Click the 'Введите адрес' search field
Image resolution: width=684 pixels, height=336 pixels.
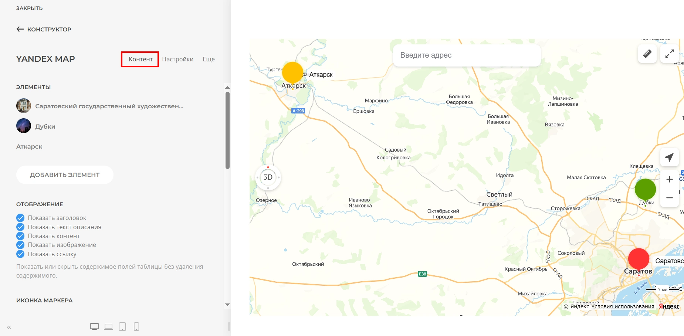467,55
